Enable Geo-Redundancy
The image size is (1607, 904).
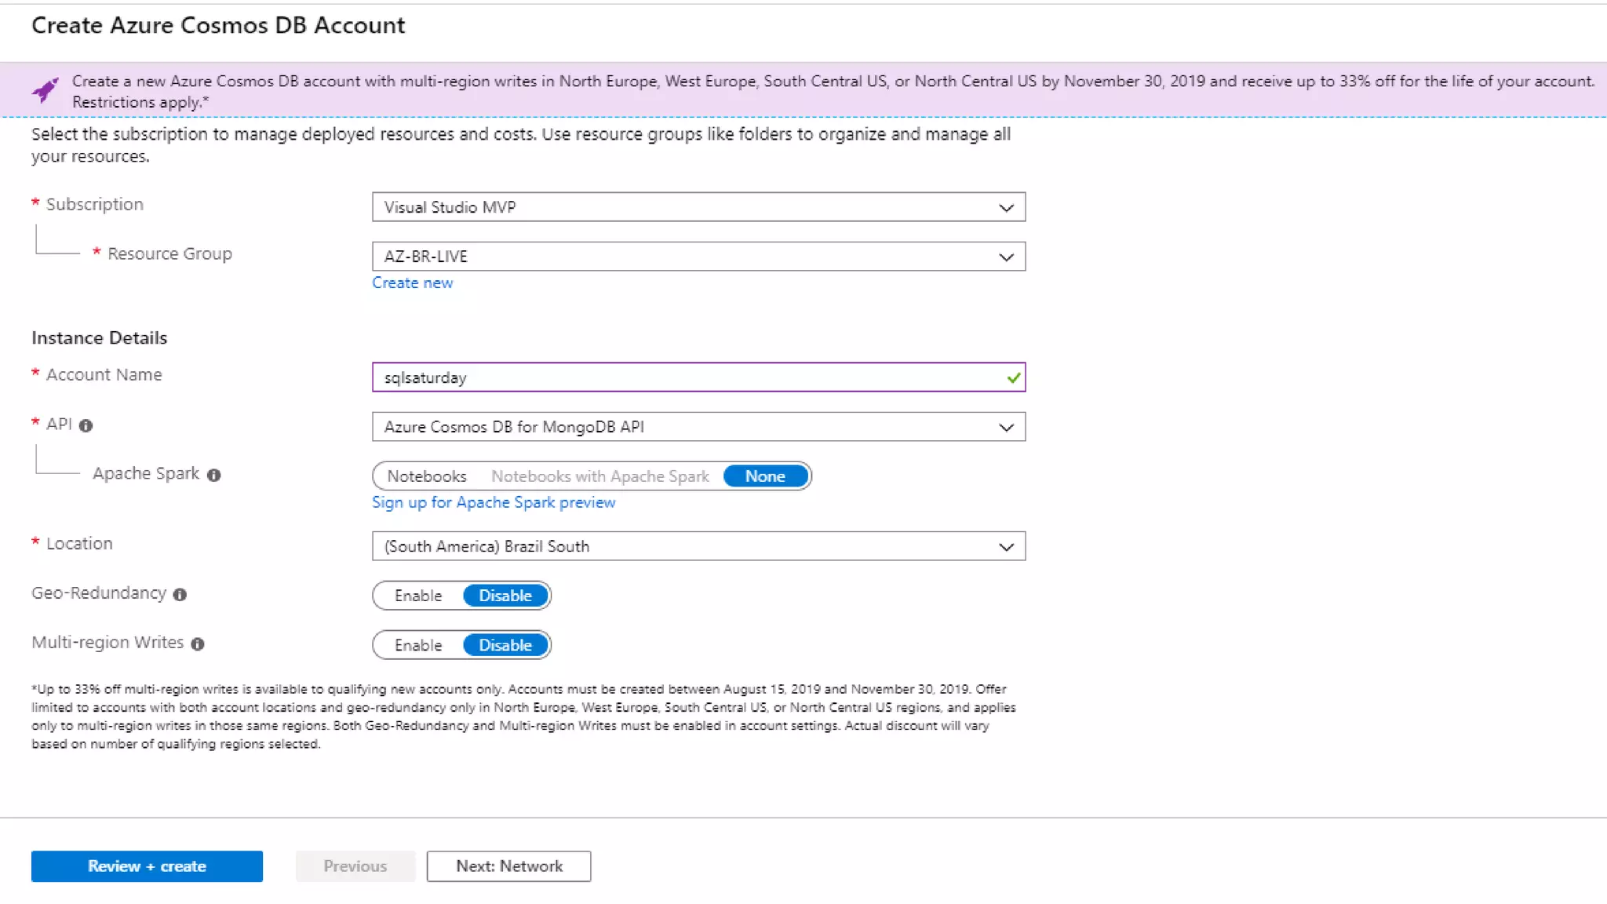coord(418,596)
